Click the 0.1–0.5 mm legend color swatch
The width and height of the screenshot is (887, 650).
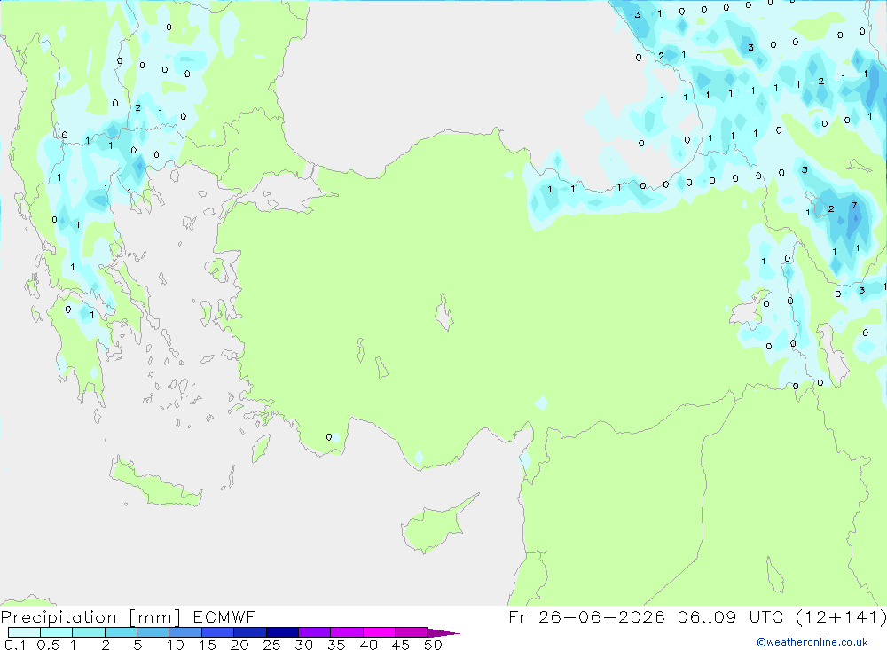click(x=24, y=632)
